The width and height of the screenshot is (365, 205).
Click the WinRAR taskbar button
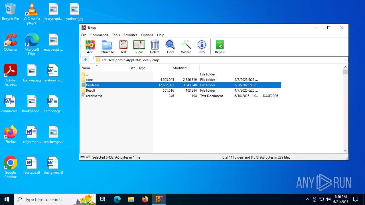pyautogui.click(x=159, y=199)
